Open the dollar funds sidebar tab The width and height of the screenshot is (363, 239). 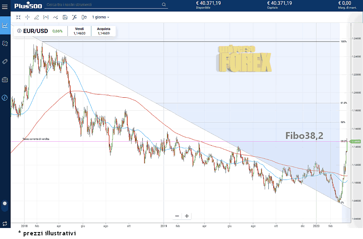[x=5, y=97]
